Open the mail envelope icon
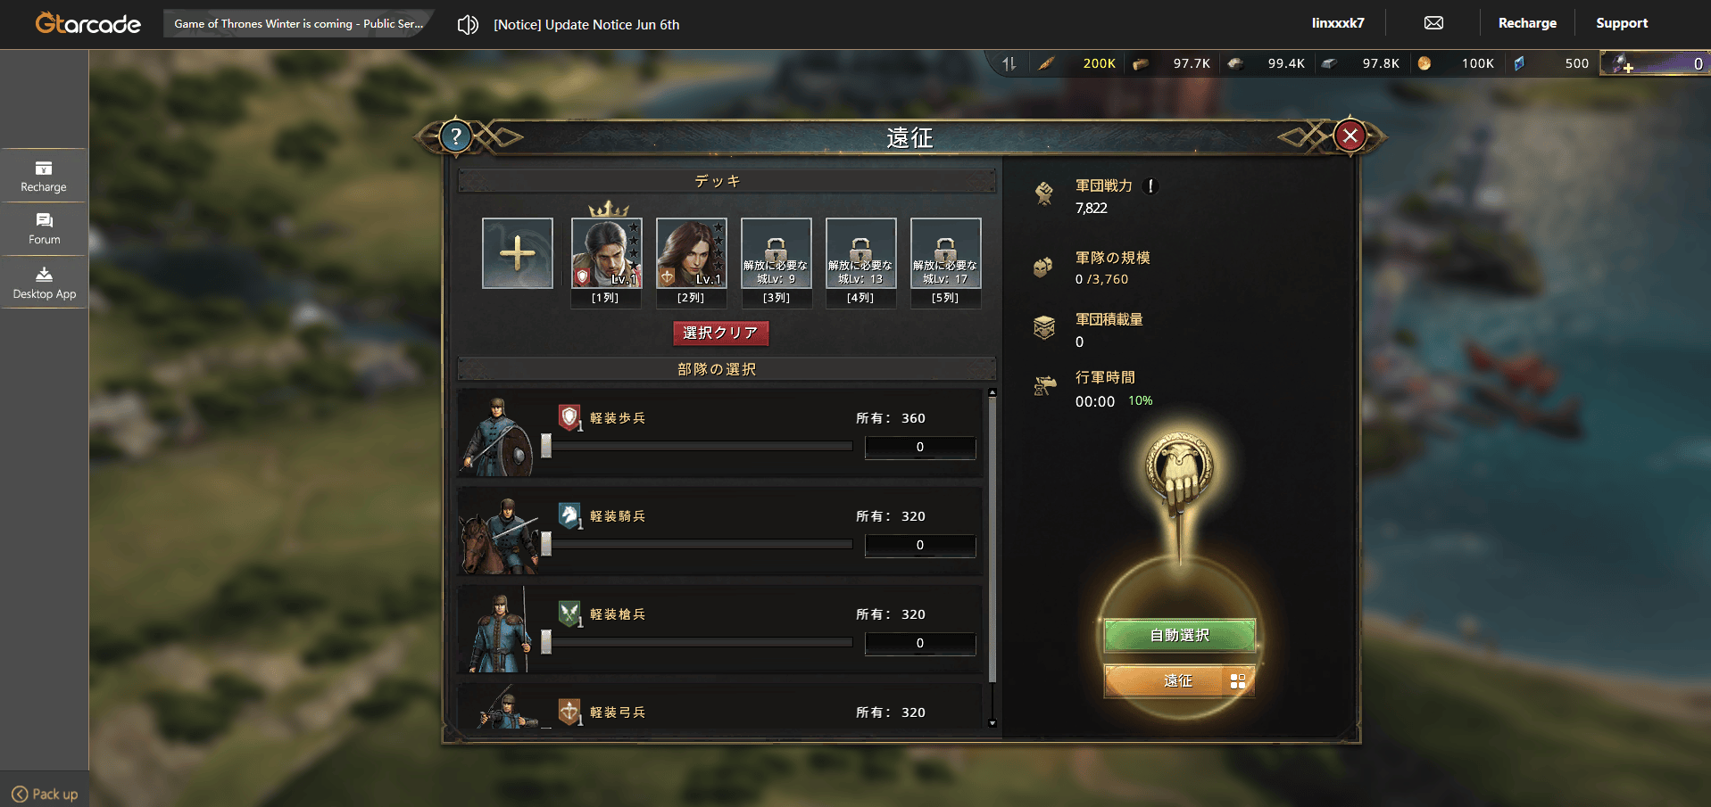1711x807 pixels. (1433, 23)
